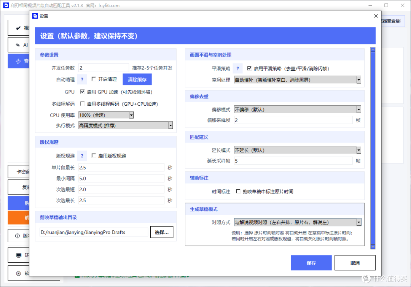Viewport: 411px width, 287px height.
Task: Click the 并发任务数 input field
Action: coord(104,68)
